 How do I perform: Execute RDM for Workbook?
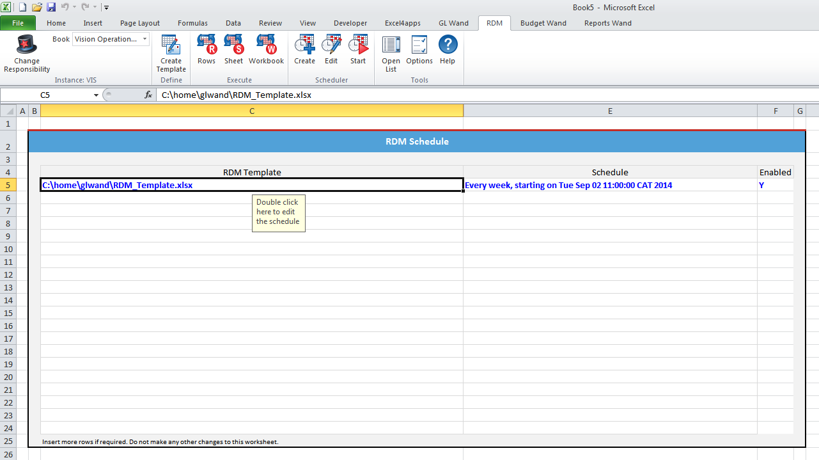267,50
